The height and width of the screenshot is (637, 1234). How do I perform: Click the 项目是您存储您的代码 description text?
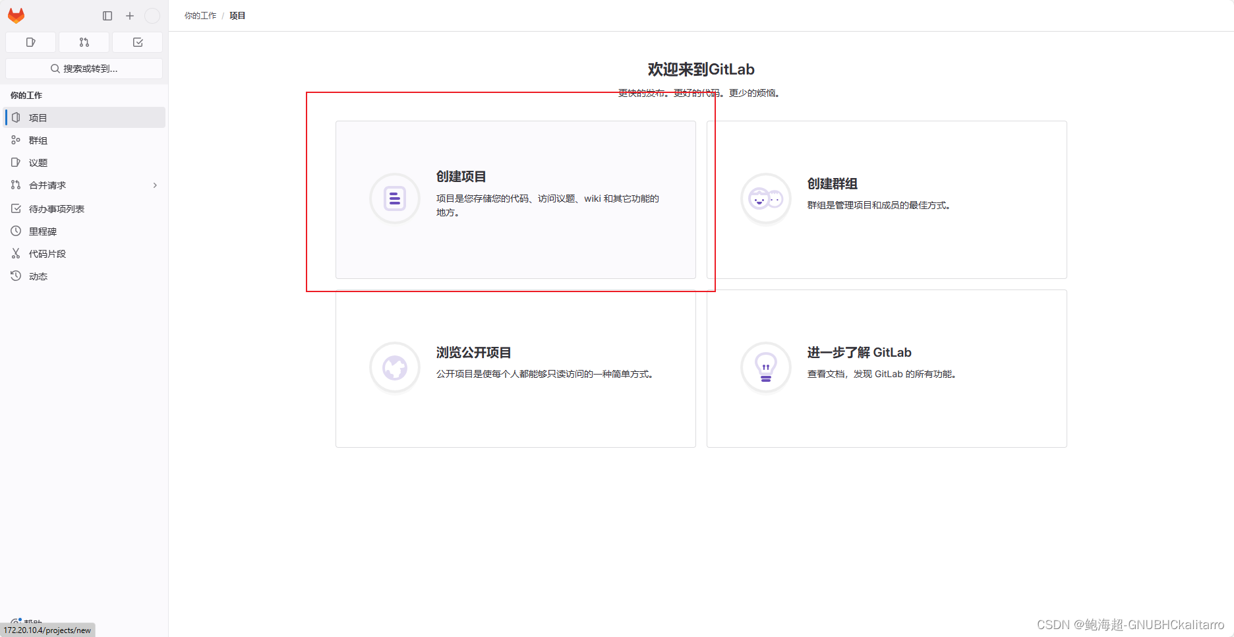[x=547, y=205]
